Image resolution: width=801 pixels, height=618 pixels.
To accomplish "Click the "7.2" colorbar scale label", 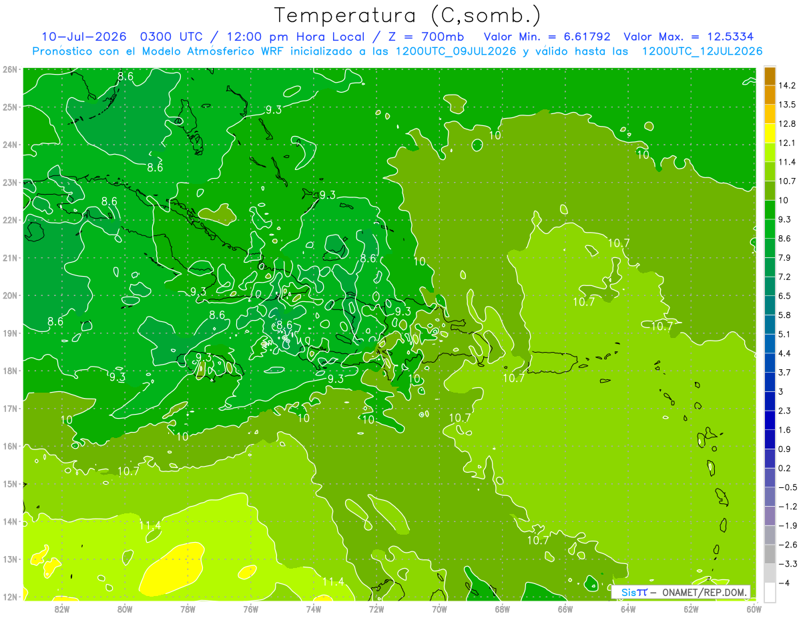I will click(x=784, y=277).
